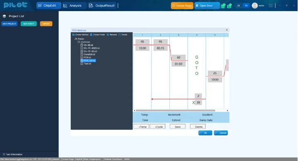The width and height of the screenshot is (298, 161).
Task: Switch language to En
Action: [x=246, y=6]
